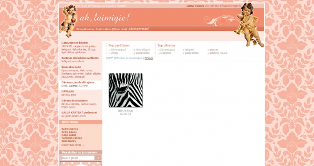Viewport: 314px width, 166px height.
Task: Click 'ZEBRAS linijas' product title
Action: pyautogui.click(x=126, y=111)
